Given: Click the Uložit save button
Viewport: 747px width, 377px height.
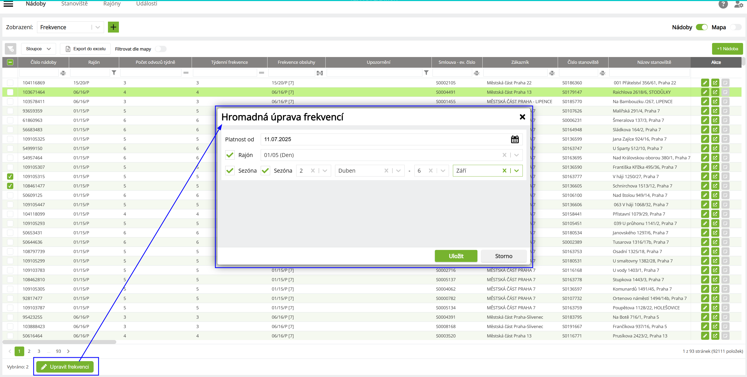Looking at the screenshot, I should 456,256.
